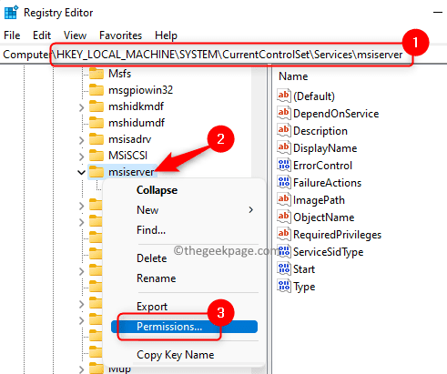The image size is (447, 374).
Task: Click the Name column header
Action: [293, 76]
